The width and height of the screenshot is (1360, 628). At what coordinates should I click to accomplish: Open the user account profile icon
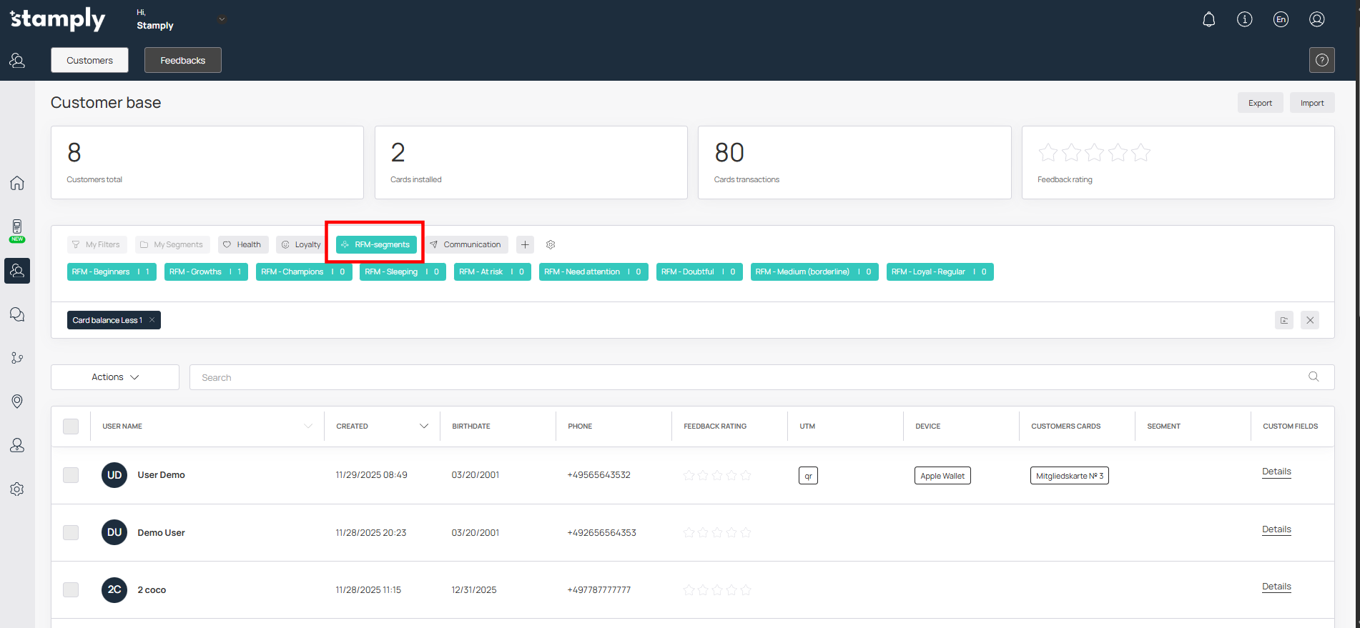[1316, 19]
